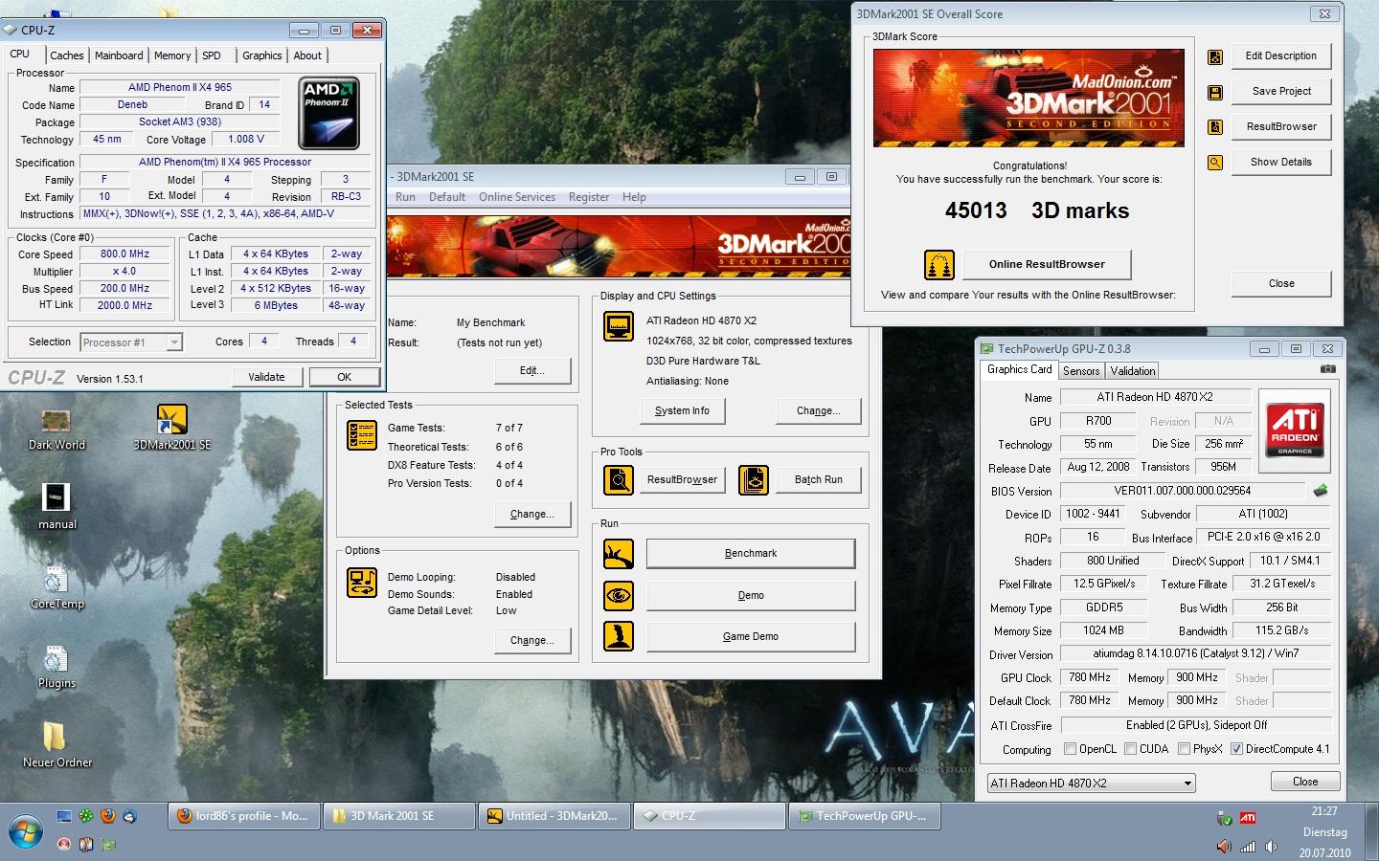Click the Benchmark run button
1379x861 pixels.
pos(751,554)
